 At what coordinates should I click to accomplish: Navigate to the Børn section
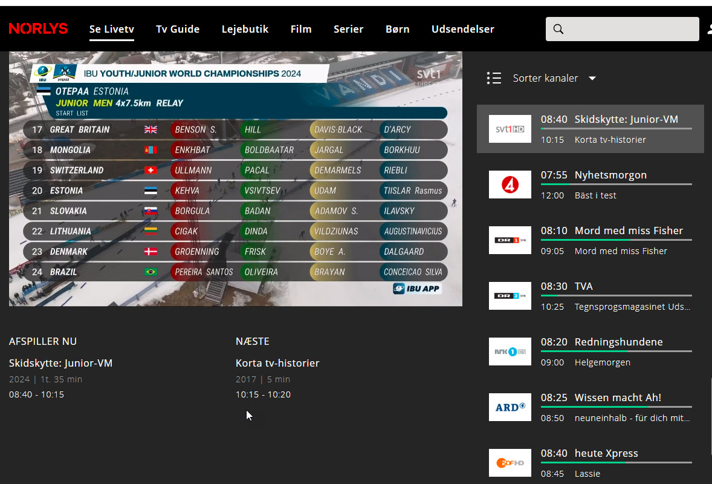[397, 29]
